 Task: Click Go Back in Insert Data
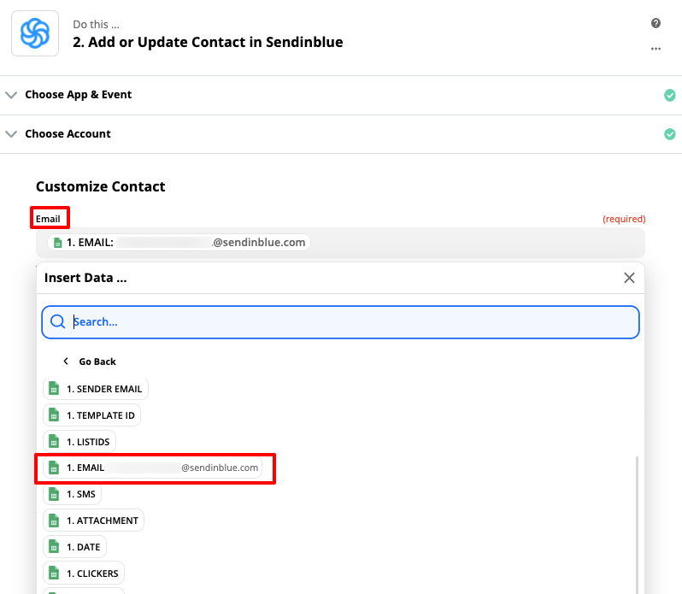97,362
